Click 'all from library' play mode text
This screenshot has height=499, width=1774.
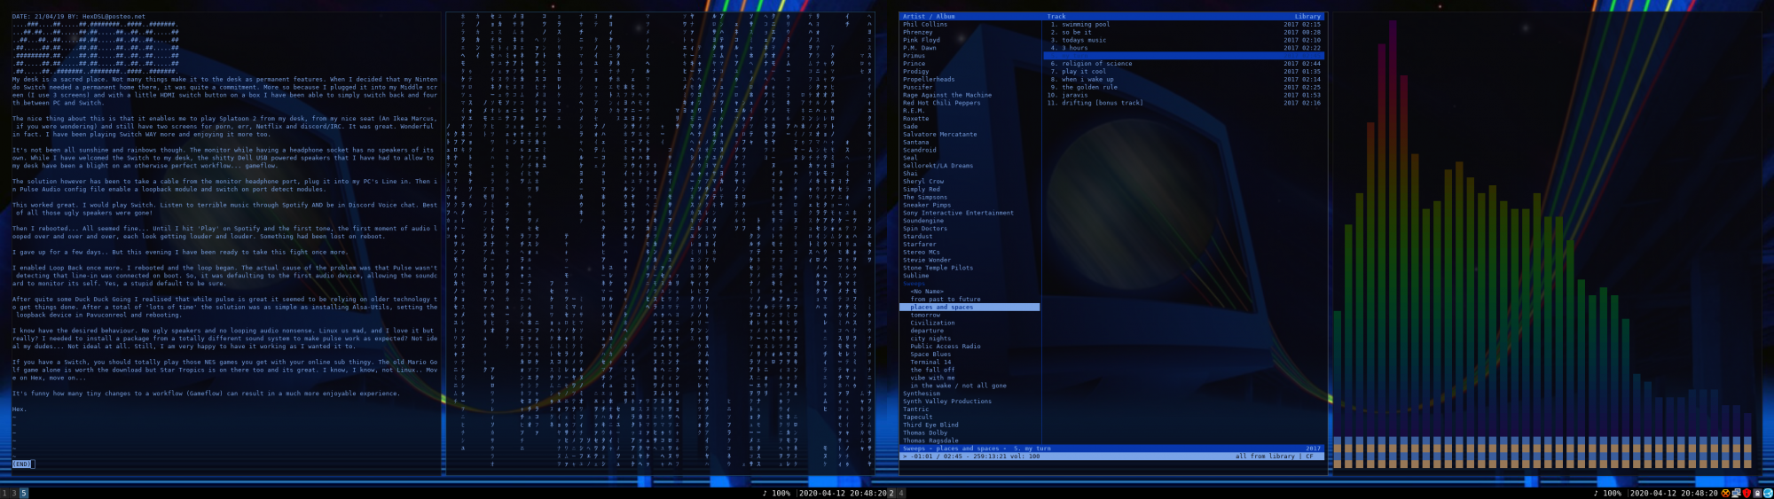[1265, 456]
